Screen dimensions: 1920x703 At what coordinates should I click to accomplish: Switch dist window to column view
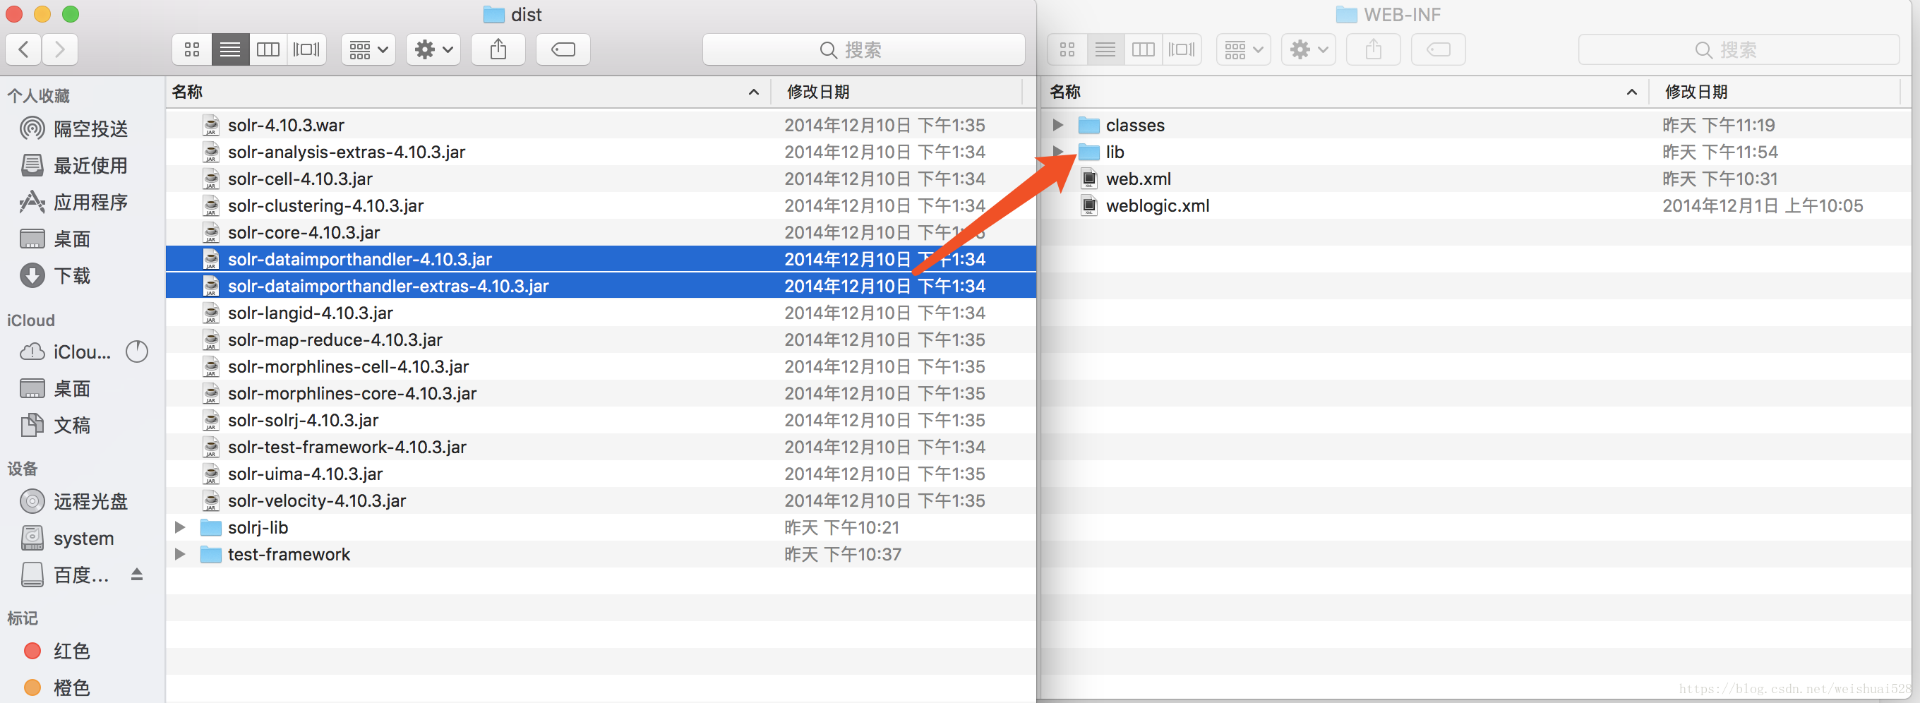point(268,50)
